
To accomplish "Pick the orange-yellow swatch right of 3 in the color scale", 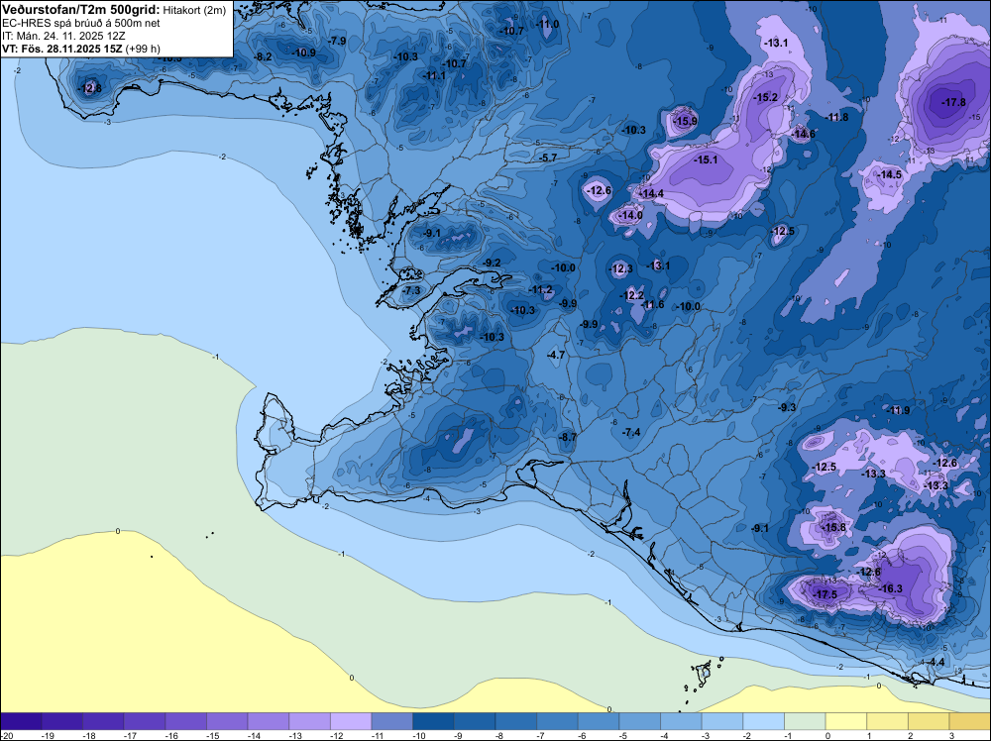I will point(969,721).
